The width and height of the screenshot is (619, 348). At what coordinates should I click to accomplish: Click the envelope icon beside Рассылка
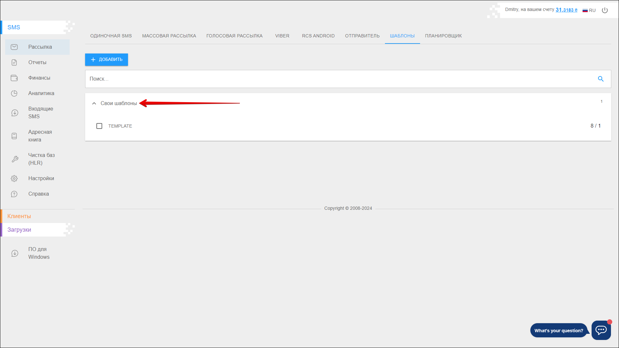click(x=14, y=47)
